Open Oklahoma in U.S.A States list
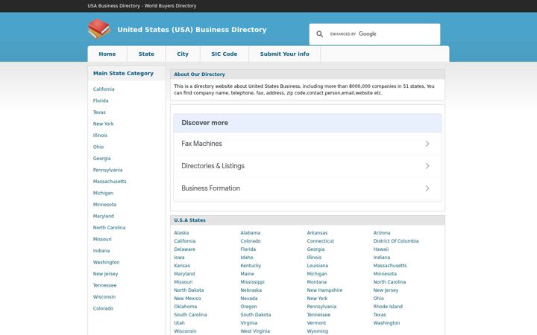The height and width of the screenshot is (335, 537). tap(185, 307)
